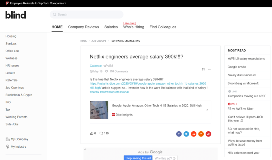Open FB vs AWS vs Uber poll
This screenshot has width=272, height=160.
(x=240, y=109)
